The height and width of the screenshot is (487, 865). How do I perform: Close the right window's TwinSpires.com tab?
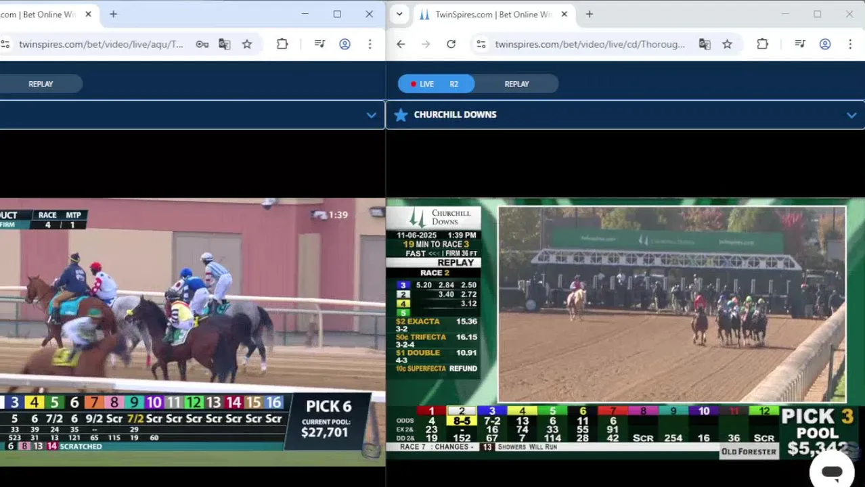[564, 14]
